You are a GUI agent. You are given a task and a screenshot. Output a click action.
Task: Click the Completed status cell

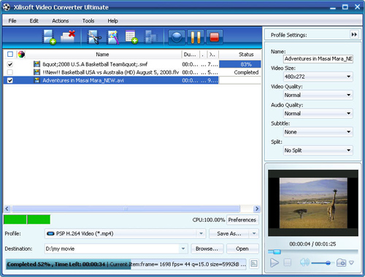pos(240,72)
